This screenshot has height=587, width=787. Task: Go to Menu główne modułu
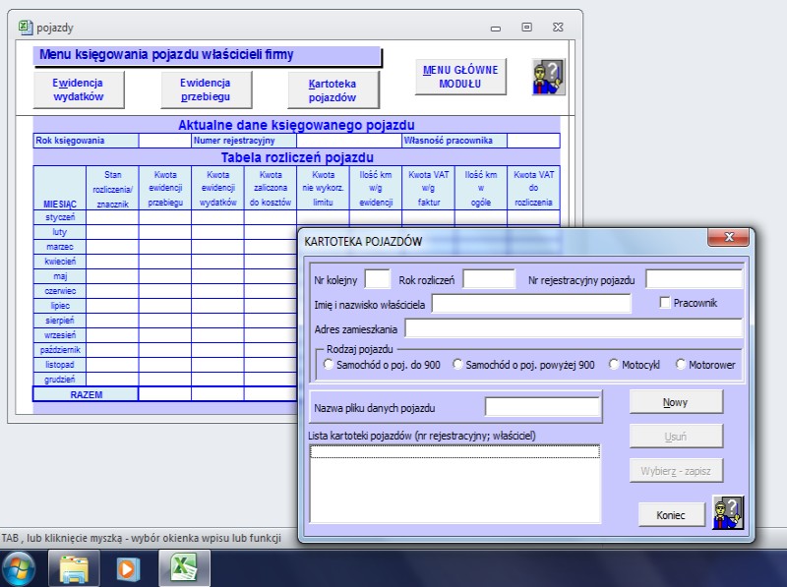click(x=460, y=77)
